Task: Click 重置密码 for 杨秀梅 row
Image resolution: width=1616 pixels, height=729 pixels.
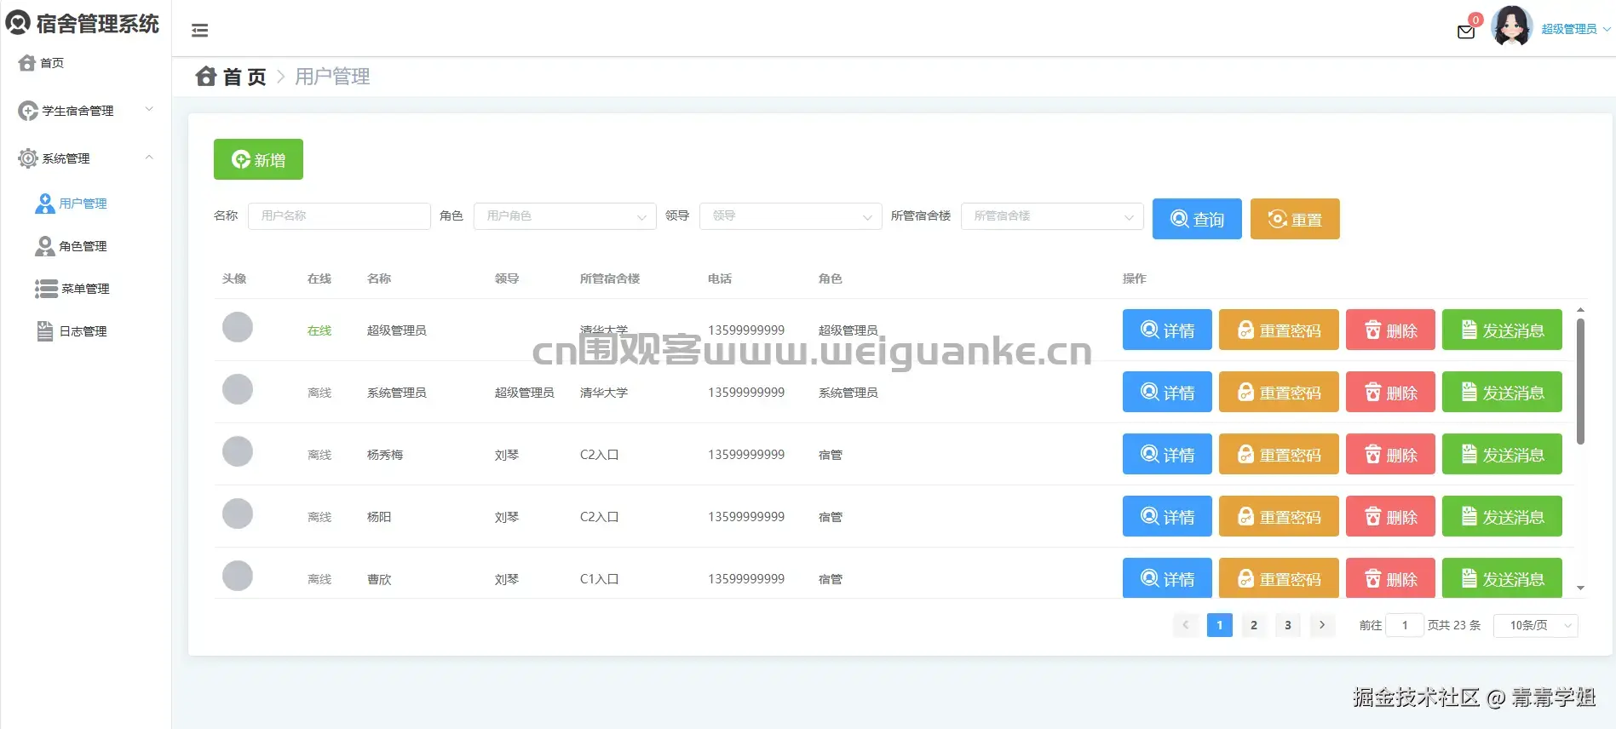Action: pyautogui.click(x=1279, y=454)
